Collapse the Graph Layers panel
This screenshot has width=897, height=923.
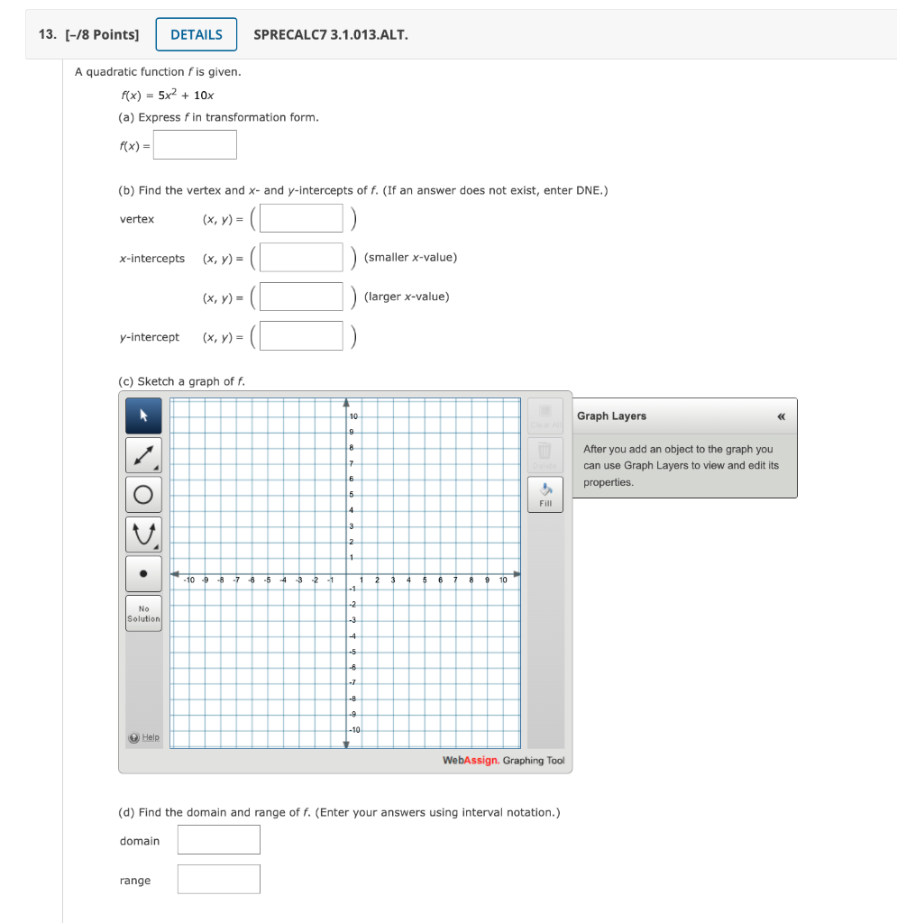tap(783, 416)
